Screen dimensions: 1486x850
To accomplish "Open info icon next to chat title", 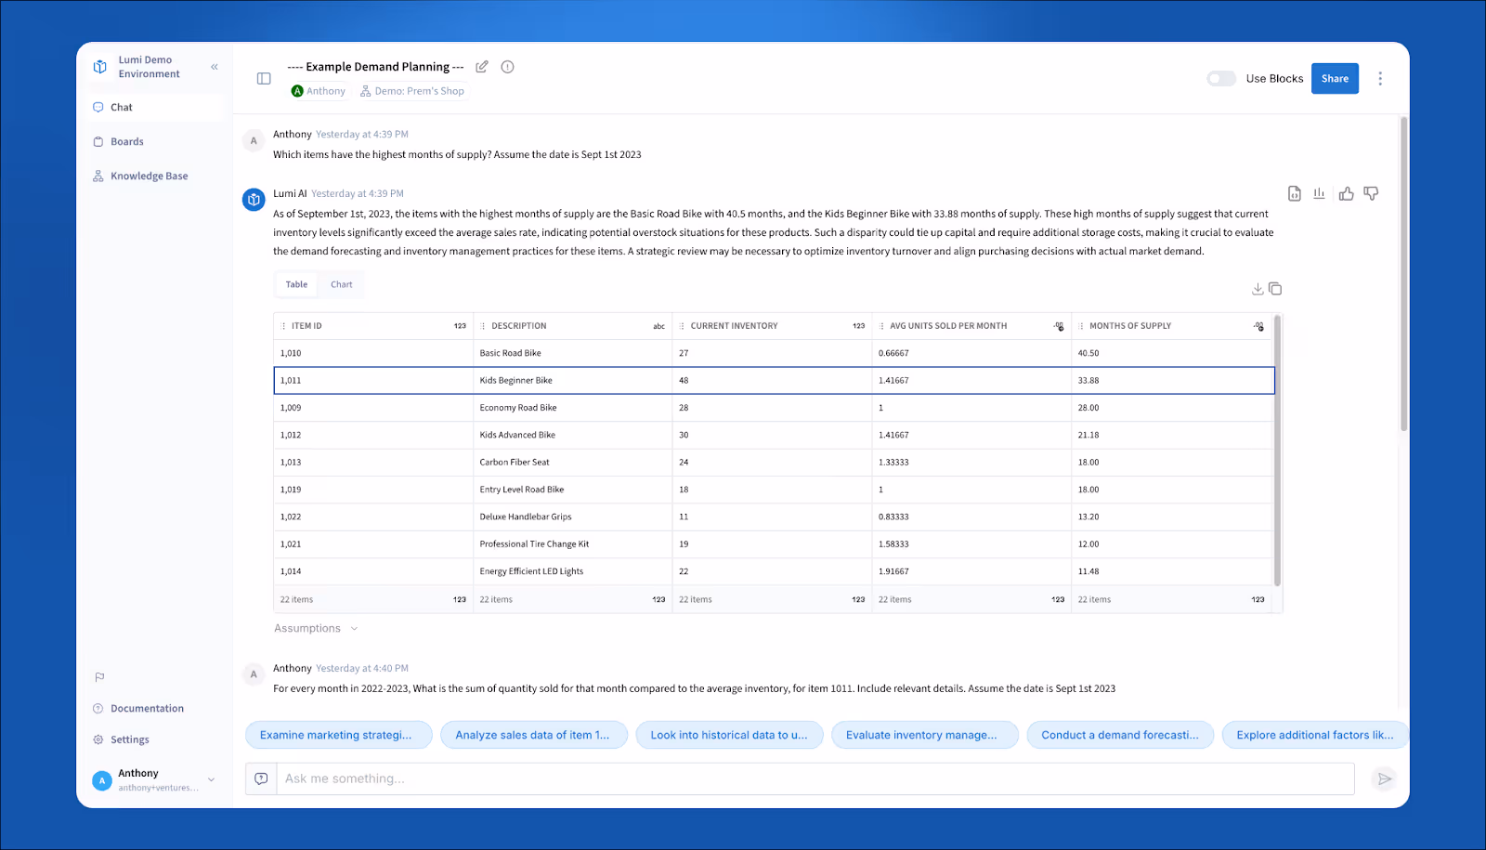I will pyautogui.click(x=507, y=67).
